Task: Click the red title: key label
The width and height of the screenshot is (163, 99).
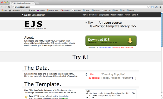Action: click(x=92, y=75)
